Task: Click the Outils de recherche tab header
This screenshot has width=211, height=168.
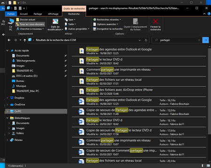Action: pos(74,9)
